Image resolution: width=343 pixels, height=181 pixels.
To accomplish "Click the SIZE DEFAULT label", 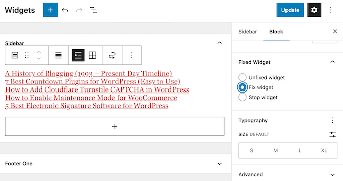I will point(254,134).
